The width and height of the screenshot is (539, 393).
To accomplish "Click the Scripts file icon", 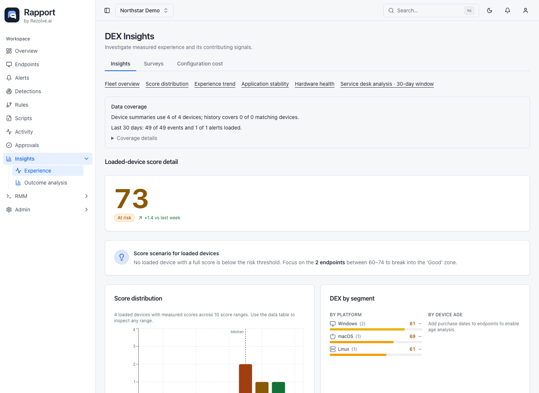I will [9, 118].
